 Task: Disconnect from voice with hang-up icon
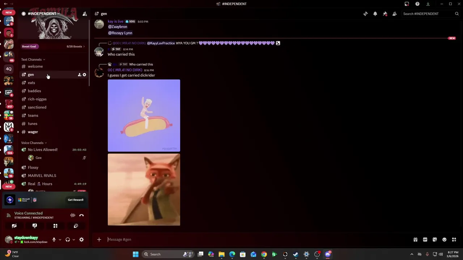click(81, 215)
